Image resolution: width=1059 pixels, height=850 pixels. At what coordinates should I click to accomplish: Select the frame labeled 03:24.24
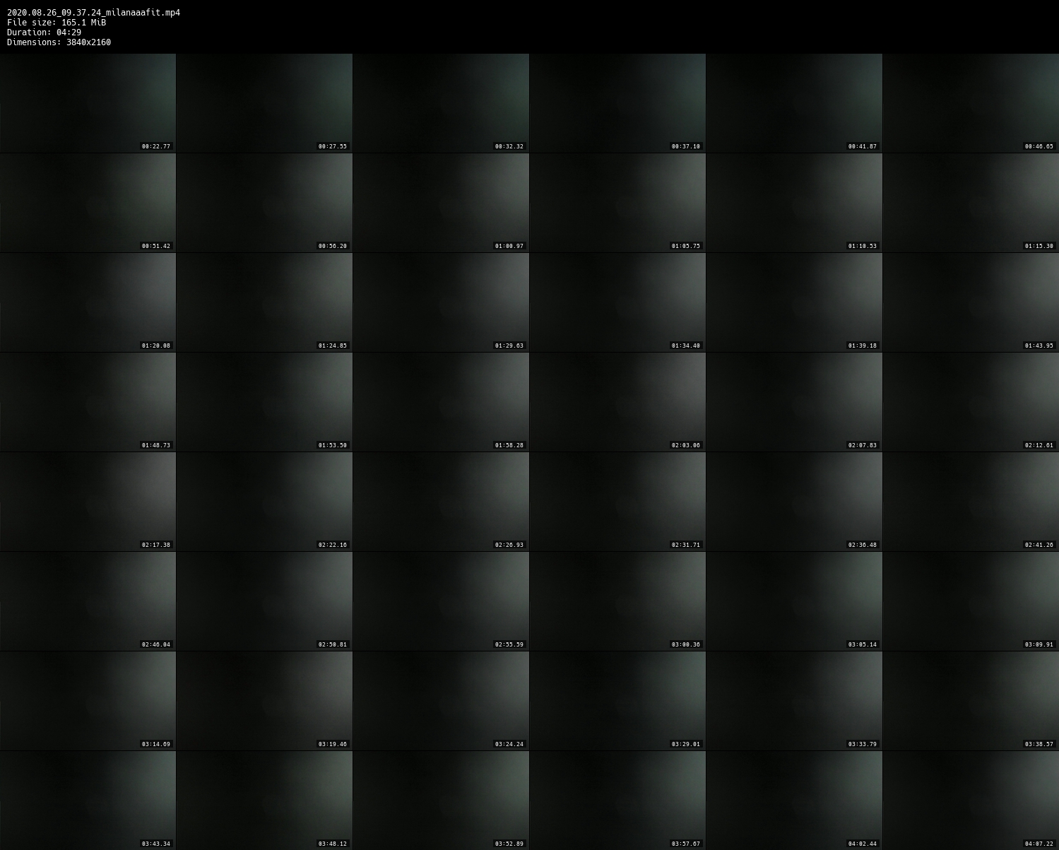click(x=441, y=701)
